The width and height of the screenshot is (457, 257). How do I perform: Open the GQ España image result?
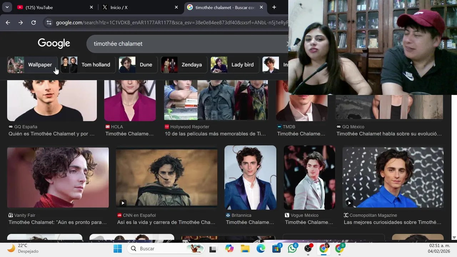click(x=52, y=101)
